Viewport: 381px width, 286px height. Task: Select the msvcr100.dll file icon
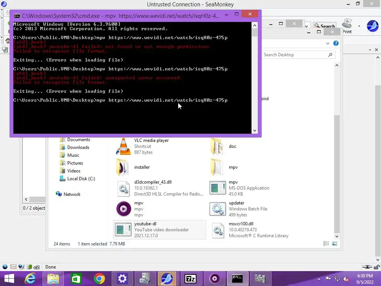pos(218,230)
